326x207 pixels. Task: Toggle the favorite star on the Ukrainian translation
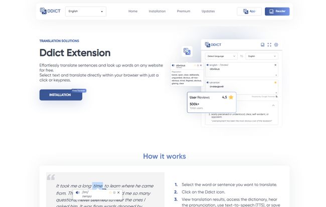pyautogui.click(x=275, y=82)
